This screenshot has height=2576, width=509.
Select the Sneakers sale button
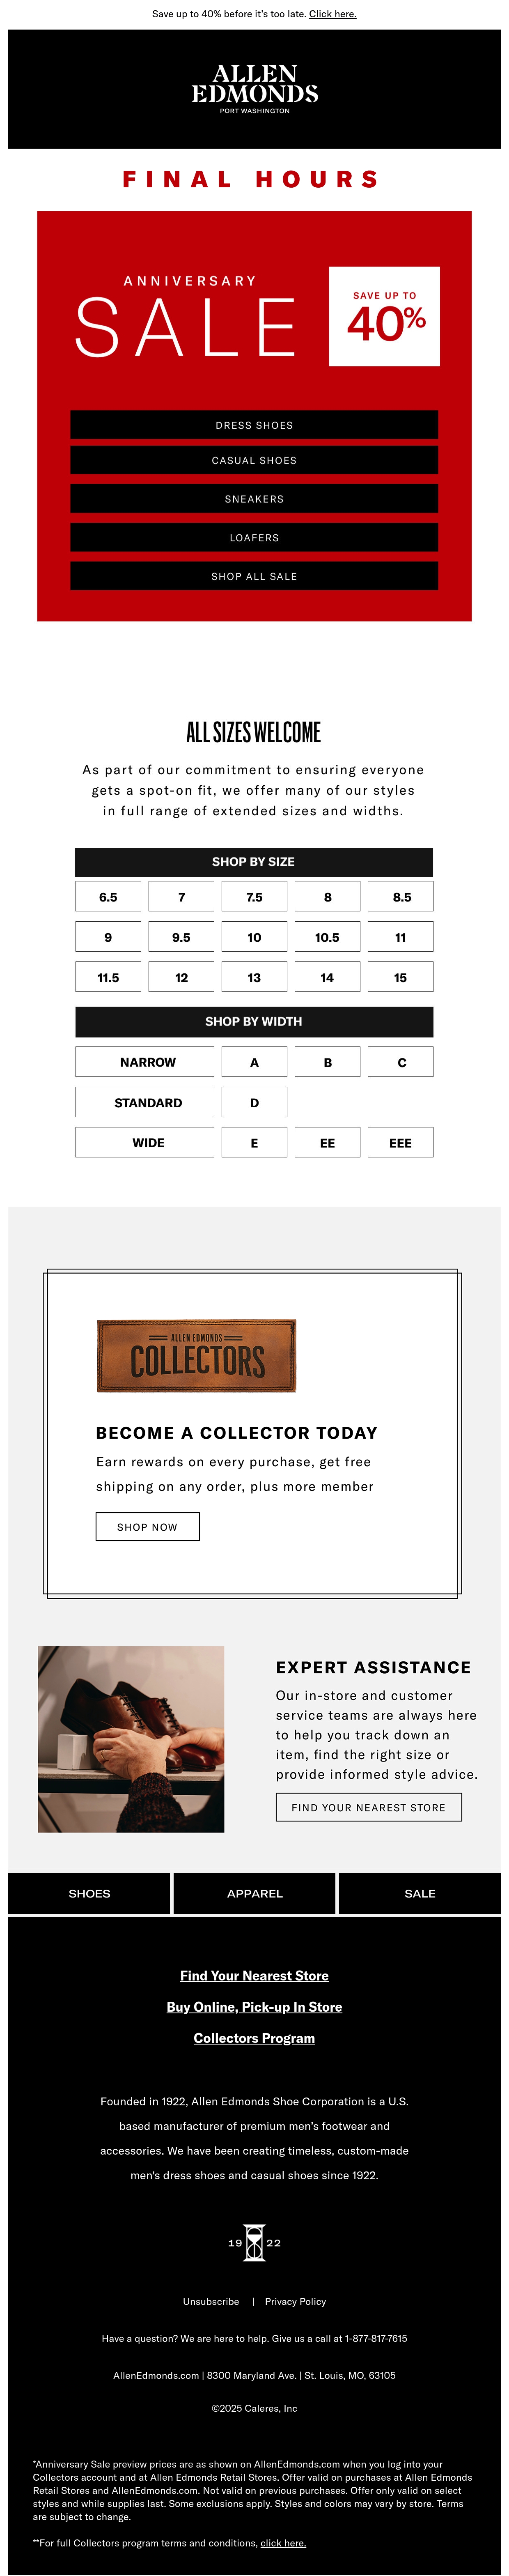pyautogui.click(x=254, y=499)
